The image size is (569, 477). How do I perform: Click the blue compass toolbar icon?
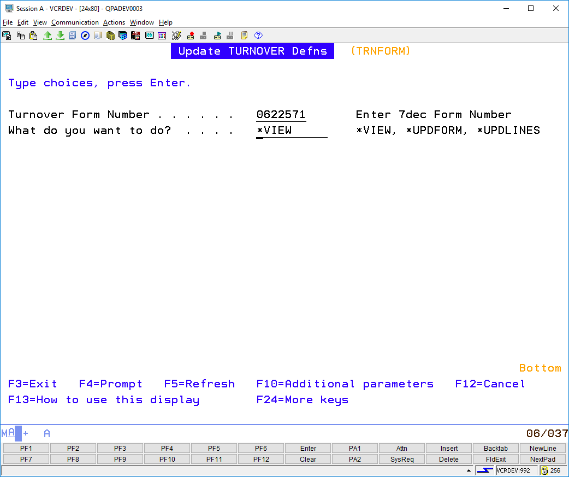(x=85, y=36)
